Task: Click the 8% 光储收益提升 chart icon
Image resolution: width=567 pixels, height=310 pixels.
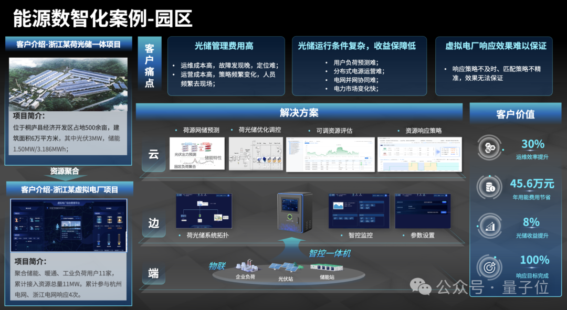Action: click(x=489, y=227)
